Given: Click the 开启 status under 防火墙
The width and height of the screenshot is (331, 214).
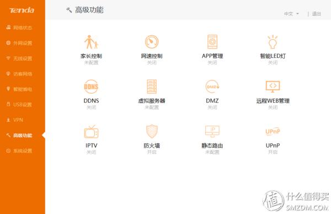Looking at the screenshot, I should pyautogui.click(x=152, y=152).
